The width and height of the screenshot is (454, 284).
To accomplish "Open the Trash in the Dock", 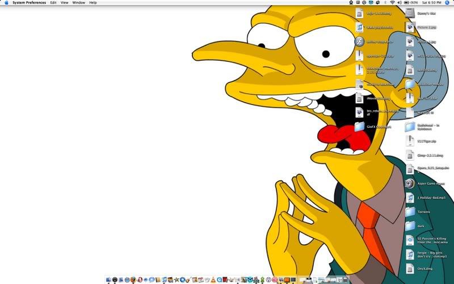I will [x=346, y=279].
